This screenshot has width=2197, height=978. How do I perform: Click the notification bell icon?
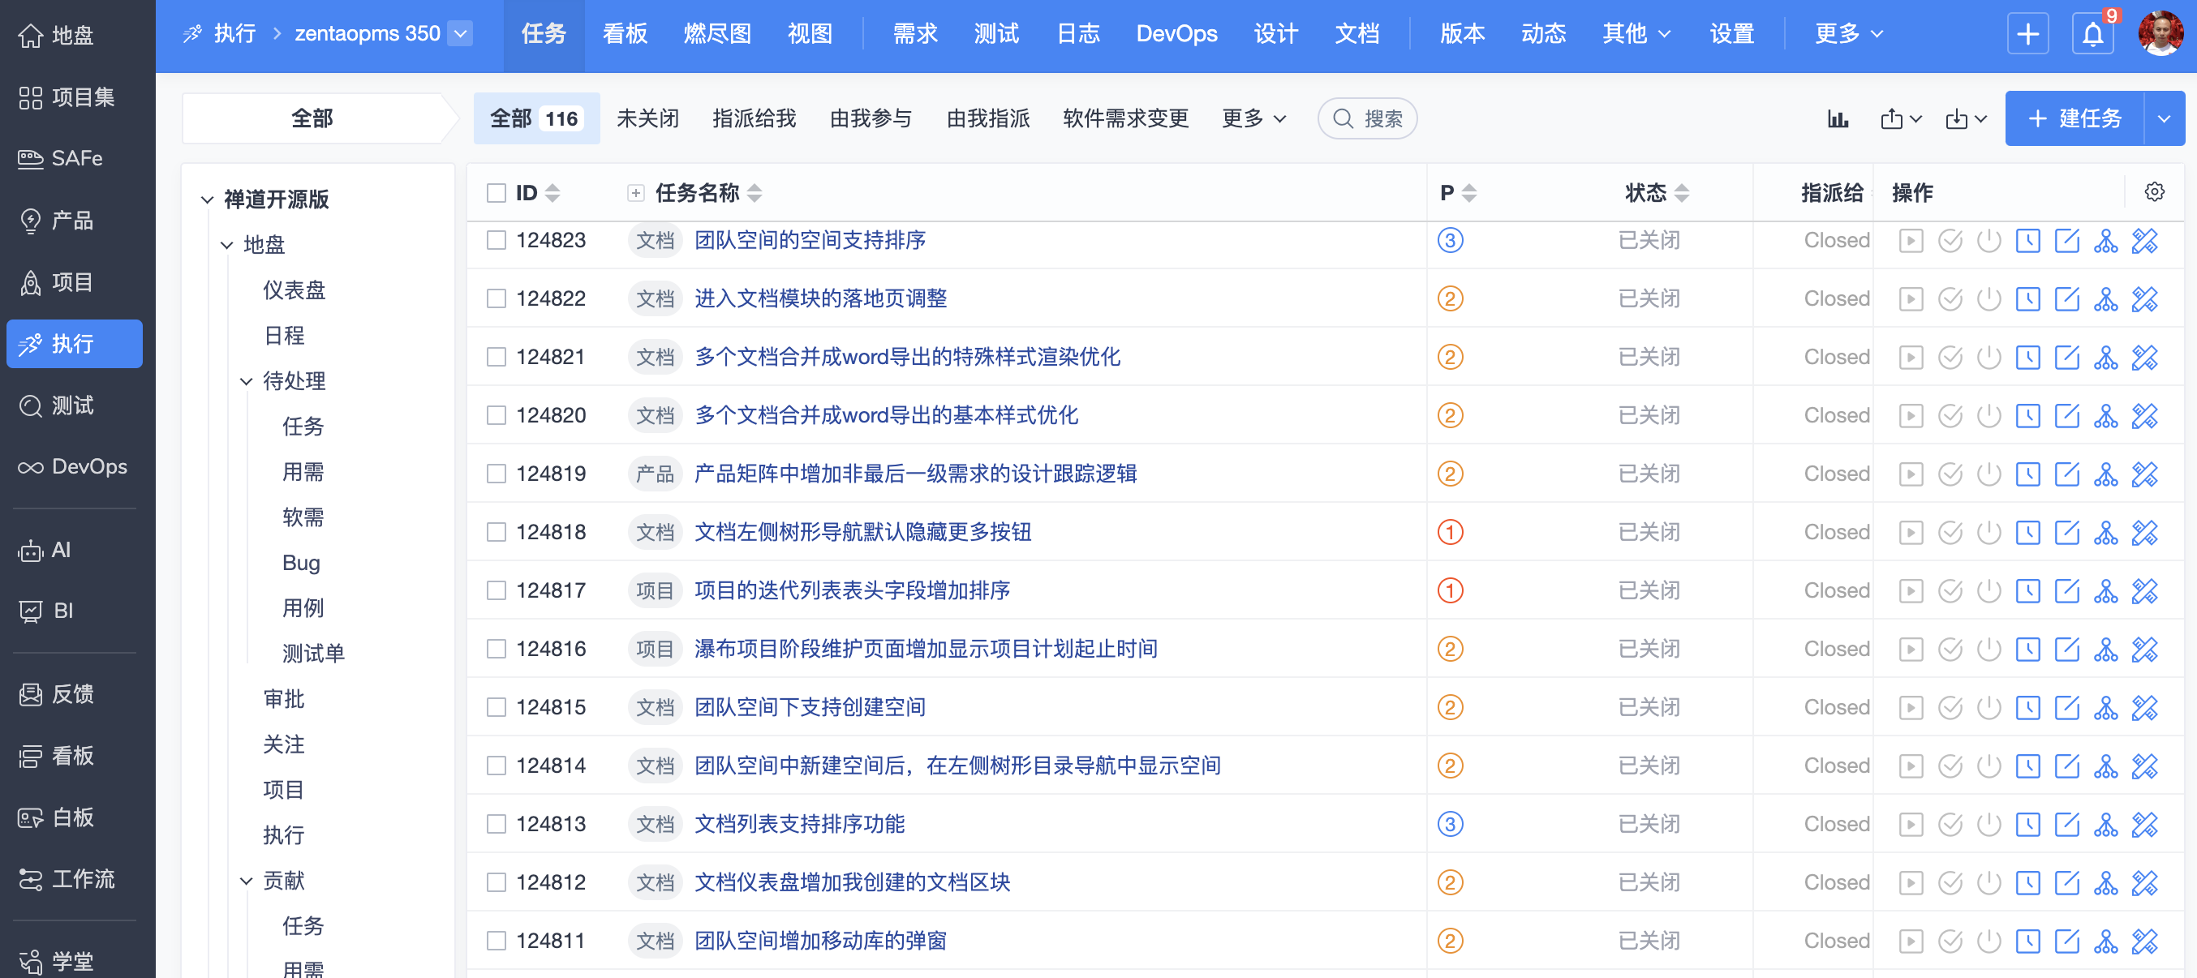(2092, 34)
